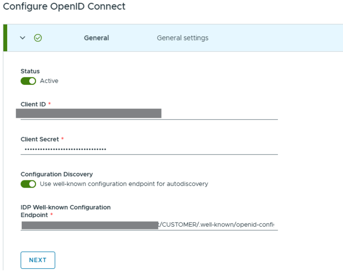343x276 pixels.
Task: Click the Configure OpenID Connect page title
Action: click(x=64, y=6)
